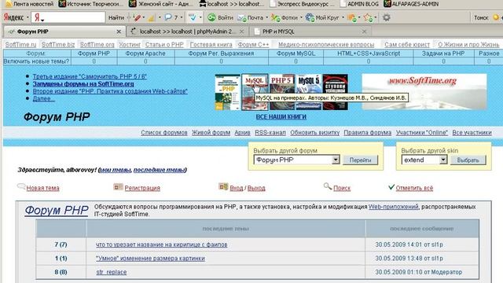This screenshot has width=503, height=283.
Task: Open the "Умное" изменение размера картинки topic
Action: (x=150, y=259)
